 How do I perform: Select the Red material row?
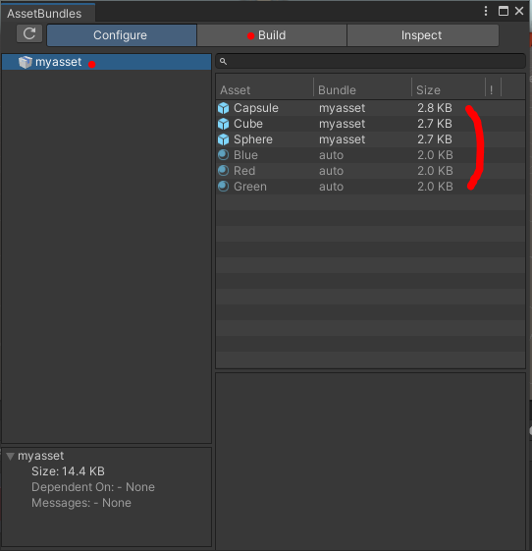coord(370,171)
